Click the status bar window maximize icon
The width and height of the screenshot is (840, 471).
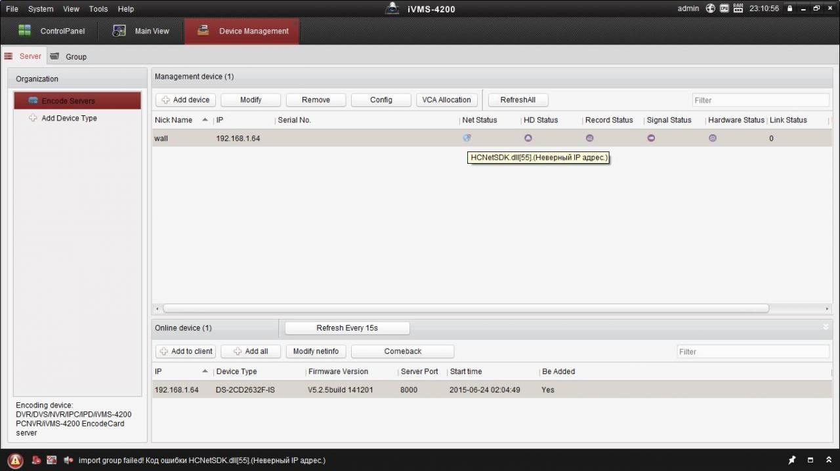[x=810, y=460]
